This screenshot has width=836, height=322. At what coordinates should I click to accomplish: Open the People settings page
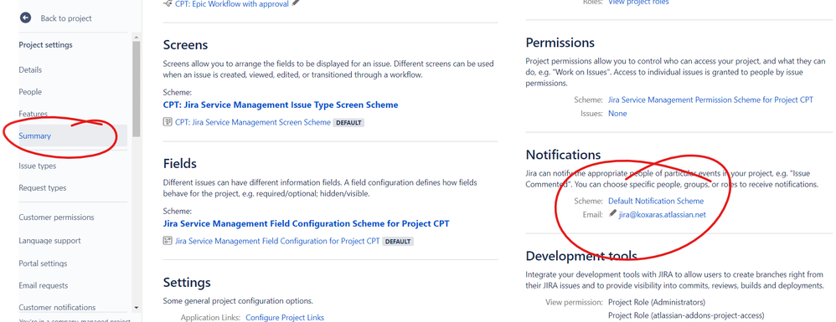pyautogui.click(x=30, y=91)
